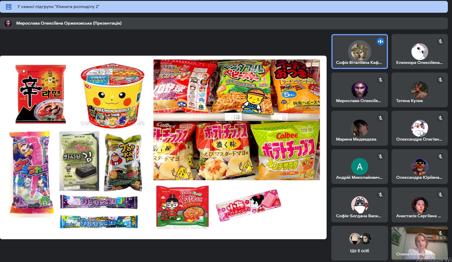Click the Pokémon Noodle cup image in the presentation
Viewport: 452px width, 262px height.
112,95
